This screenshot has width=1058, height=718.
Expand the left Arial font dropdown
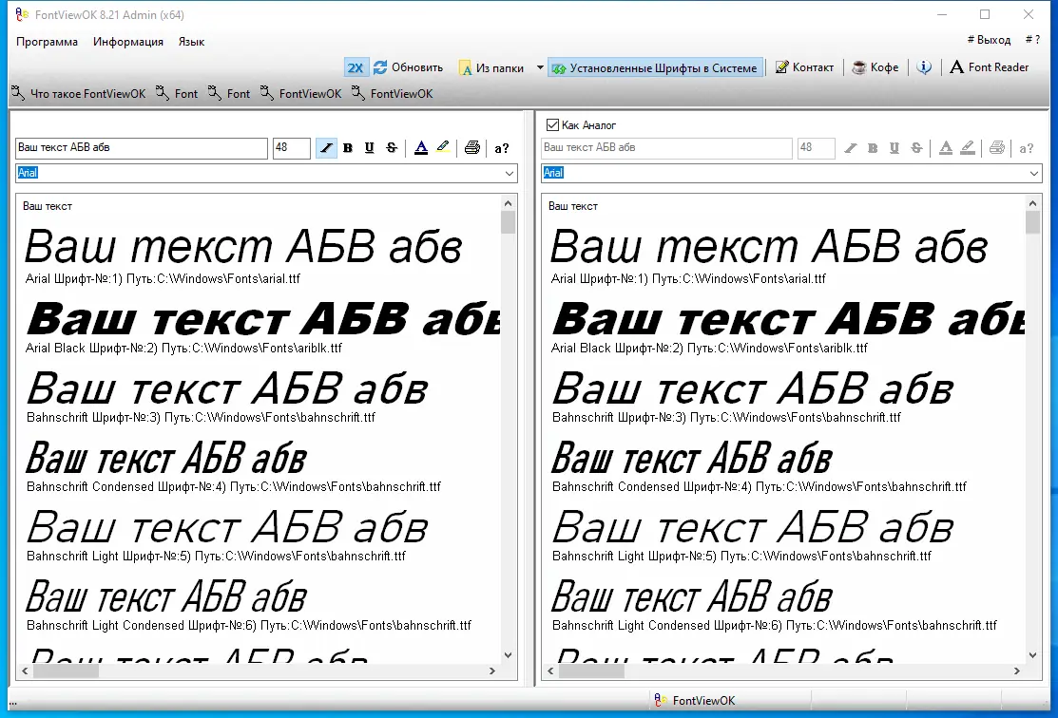[510, 173]
